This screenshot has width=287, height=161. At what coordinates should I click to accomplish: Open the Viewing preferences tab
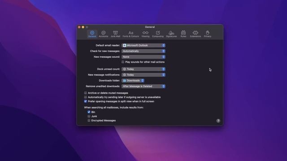click(x=145, y=34)
